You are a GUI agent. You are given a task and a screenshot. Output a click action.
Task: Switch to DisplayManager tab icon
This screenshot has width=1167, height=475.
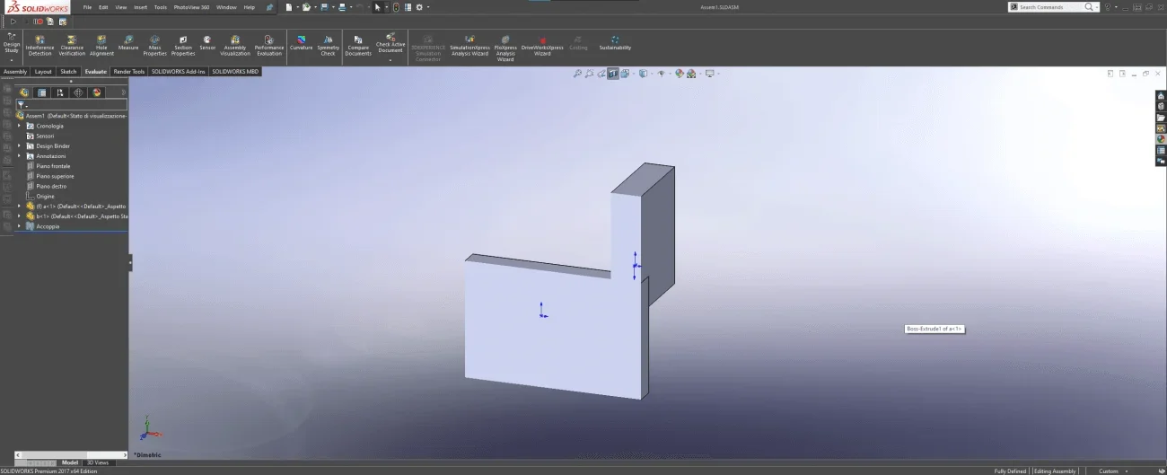click(97, 92)
